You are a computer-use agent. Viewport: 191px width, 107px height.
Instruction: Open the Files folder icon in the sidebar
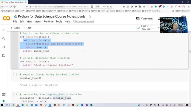coord(4,56)
